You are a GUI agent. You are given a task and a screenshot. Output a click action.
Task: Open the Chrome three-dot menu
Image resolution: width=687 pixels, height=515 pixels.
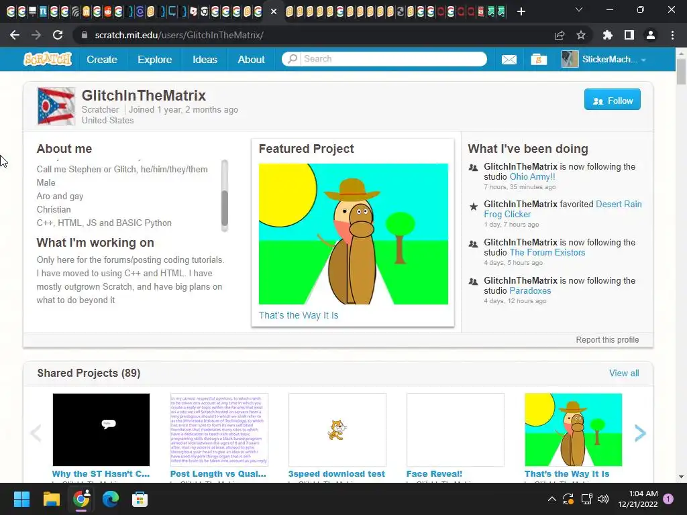672,35
